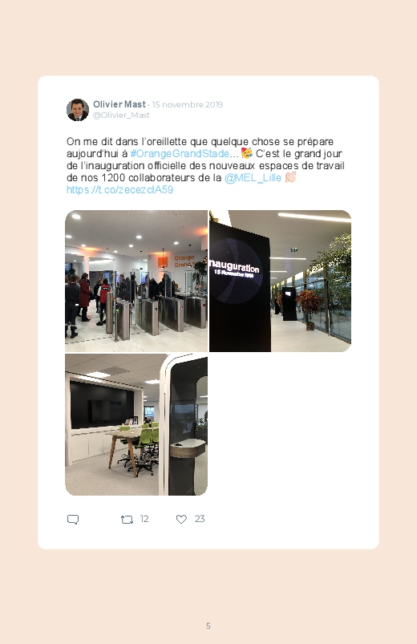Click the tweet text paragraph
This screenshot has height=644, width=417.
(205, 165)
